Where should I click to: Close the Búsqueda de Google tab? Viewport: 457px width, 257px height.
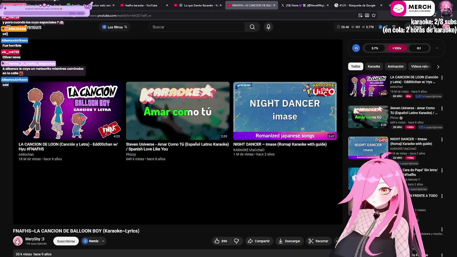pyautogui.click(x=381, y=5)
